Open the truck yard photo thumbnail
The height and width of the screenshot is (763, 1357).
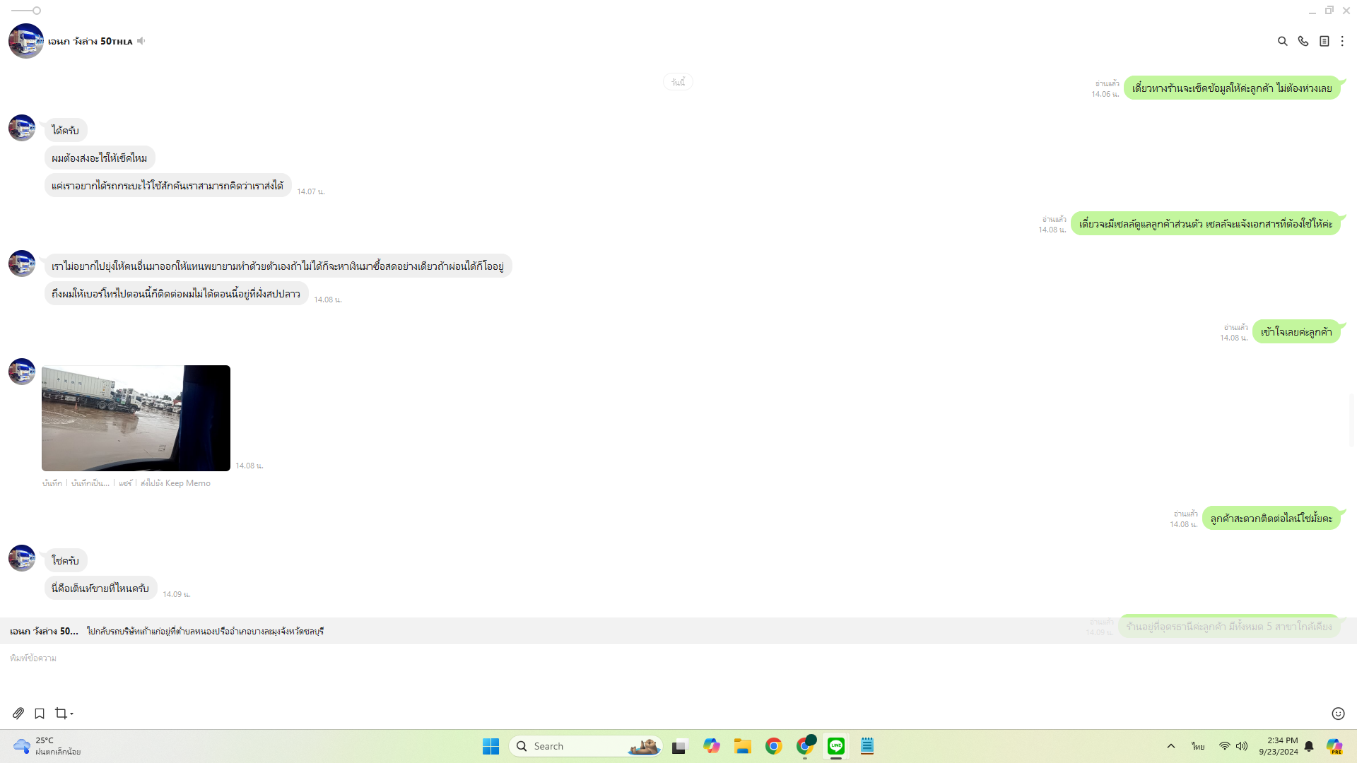coord(136,418)
